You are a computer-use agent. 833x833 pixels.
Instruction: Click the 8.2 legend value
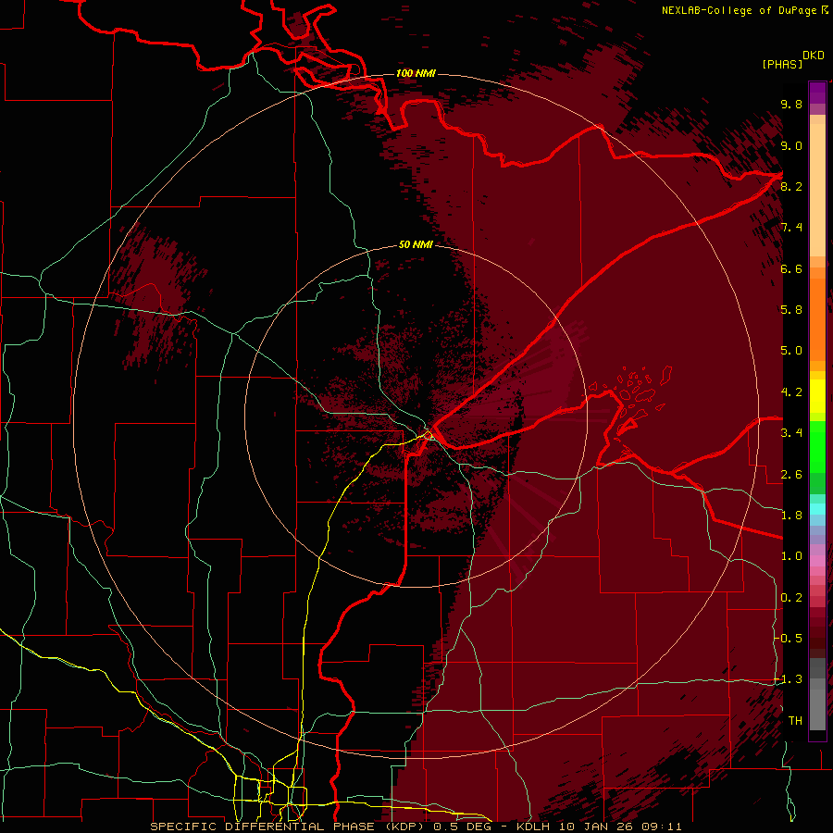[791, 187]
